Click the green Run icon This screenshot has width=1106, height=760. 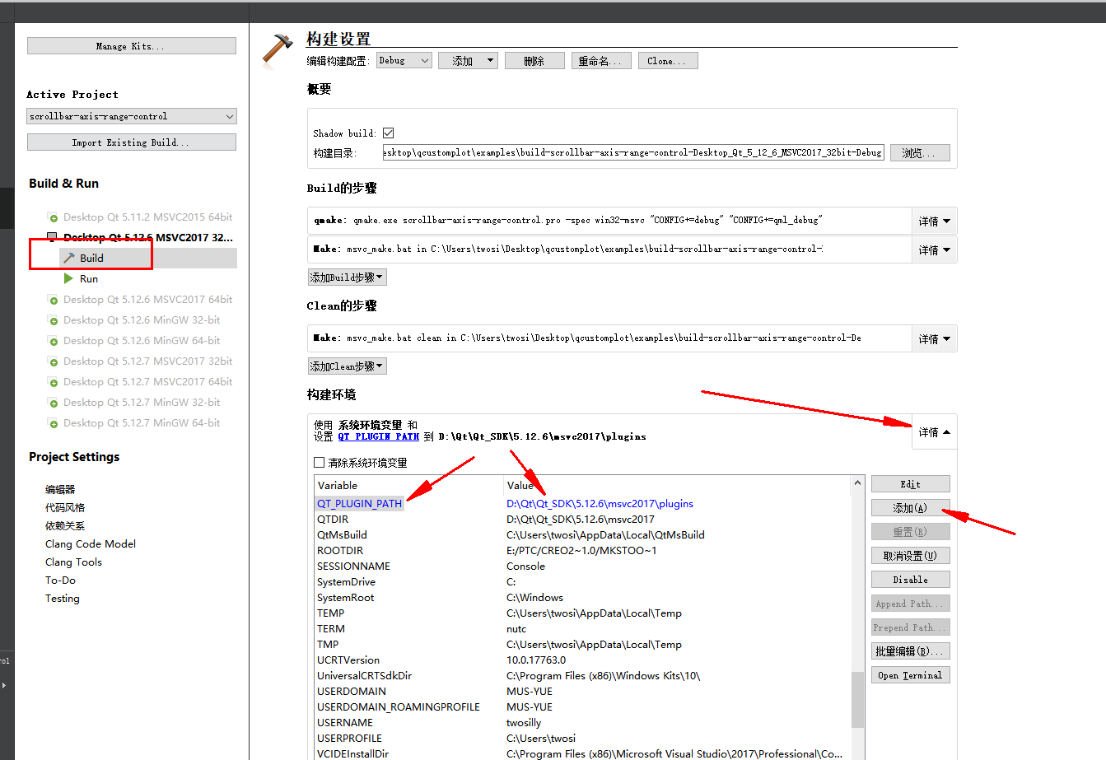click(x=67, y=278)
